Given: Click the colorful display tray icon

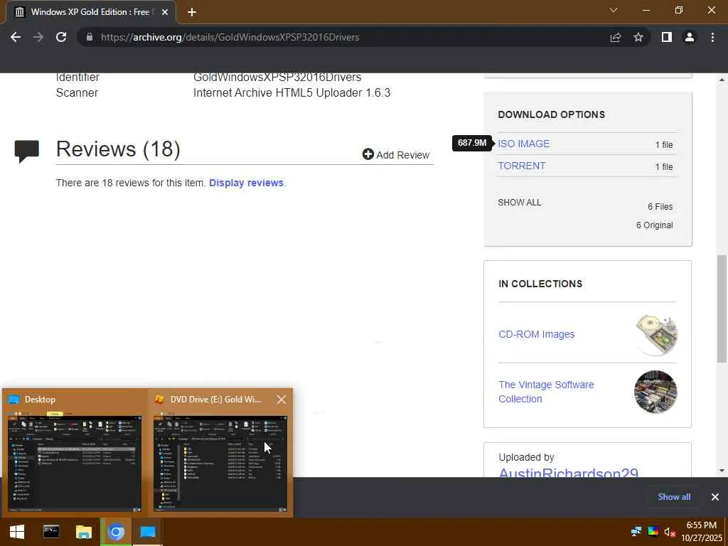Looking at the screenshot, I should (653, 532).
